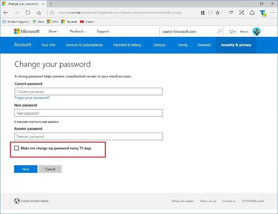The height and width of the screenshot is (214, 278).
Task: Maximize the browser window
Action: click(262, 4)
